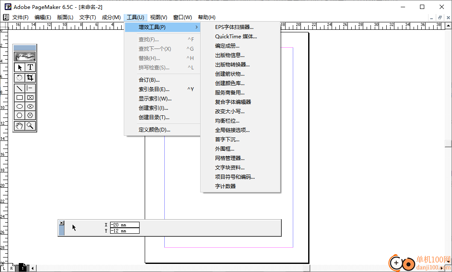Screen dimensions: 452x272
Task: Select the Polygon tool
Action: coord(20,115)
